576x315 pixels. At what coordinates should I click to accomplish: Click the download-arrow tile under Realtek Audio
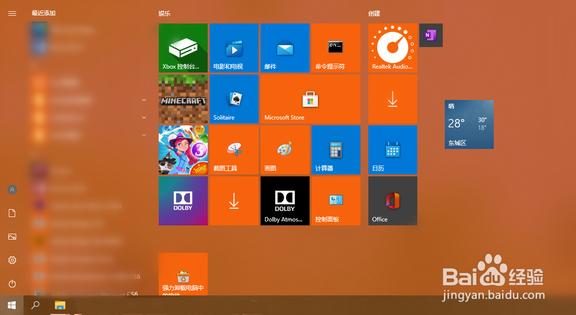coord(393,99)
